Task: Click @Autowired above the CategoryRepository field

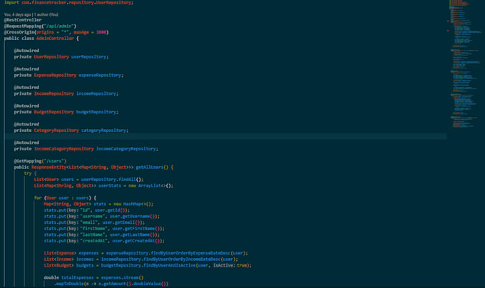Action: [26, 124]
